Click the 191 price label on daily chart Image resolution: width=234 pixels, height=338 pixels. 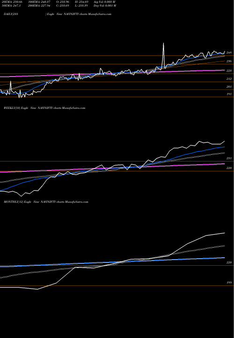point(229,94)
